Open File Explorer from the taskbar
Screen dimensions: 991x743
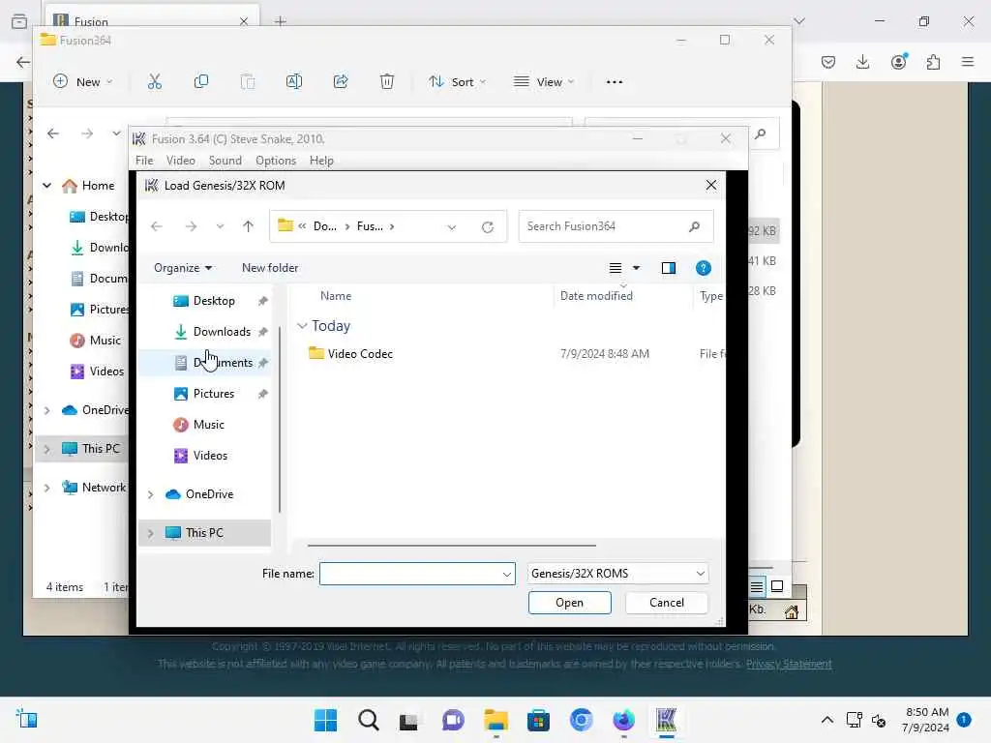coord(496,720)
